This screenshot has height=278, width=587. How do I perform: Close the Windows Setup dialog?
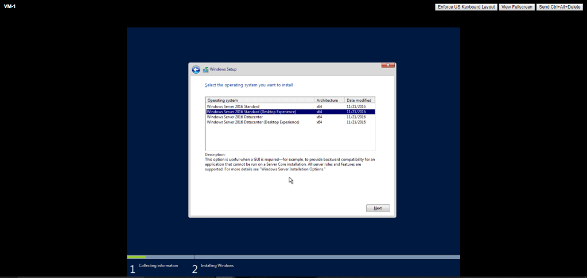click(387, 65)
